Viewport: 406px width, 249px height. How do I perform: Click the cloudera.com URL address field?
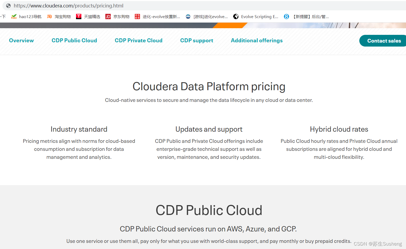pos(69,6)
